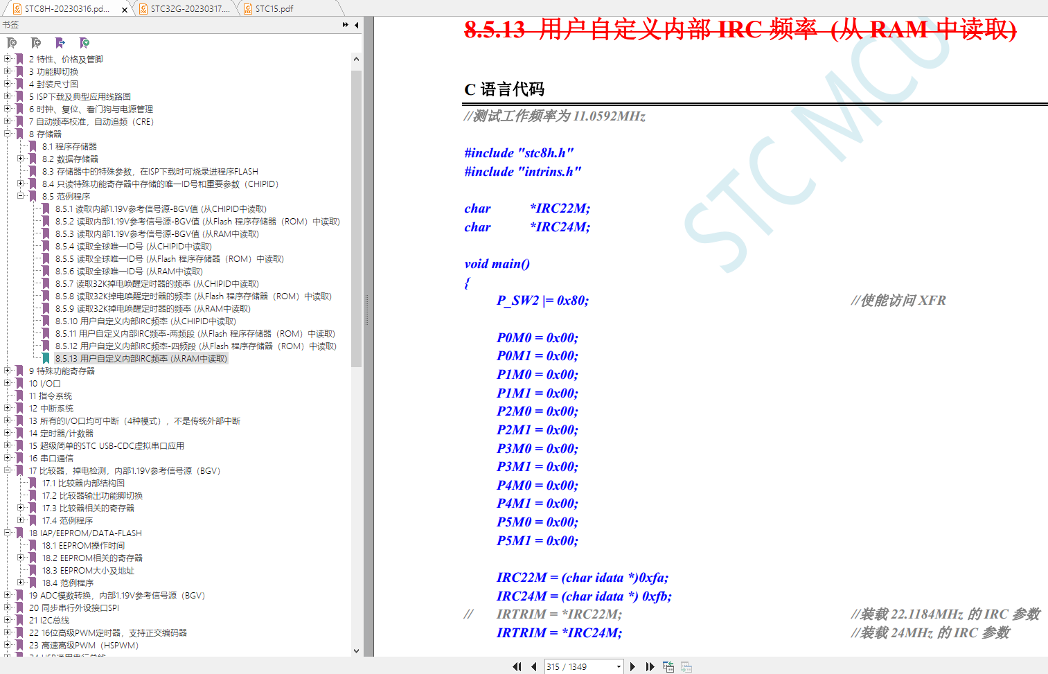Click the delete bookmark icon

(x=12, y=43)
